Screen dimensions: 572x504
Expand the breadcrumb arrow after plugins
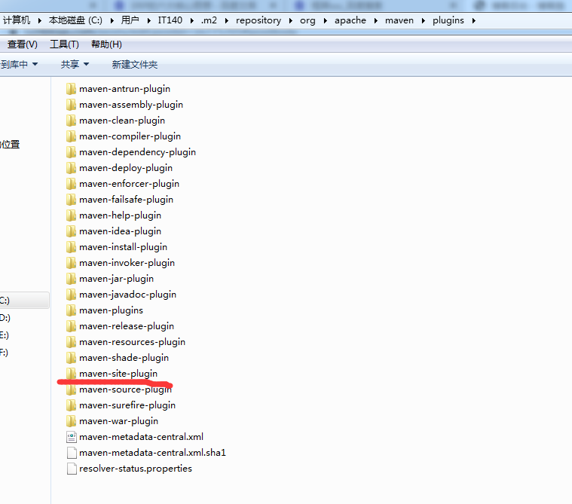[473, 21]
